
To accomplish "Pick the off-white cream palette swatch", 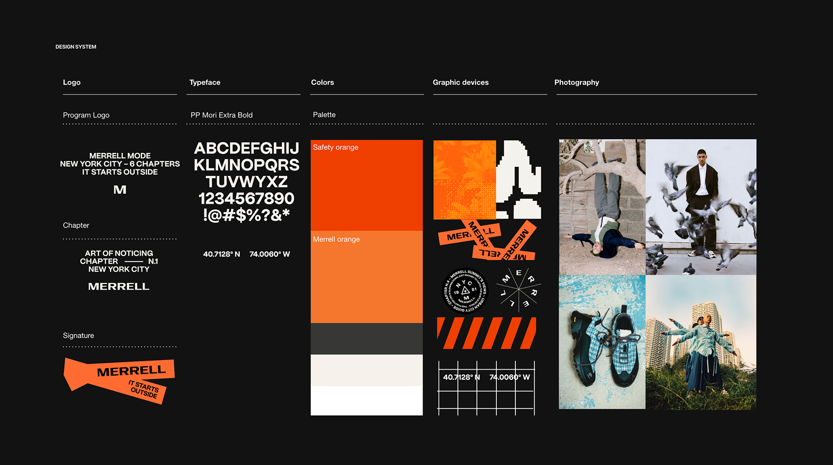I will click(367, 370).
